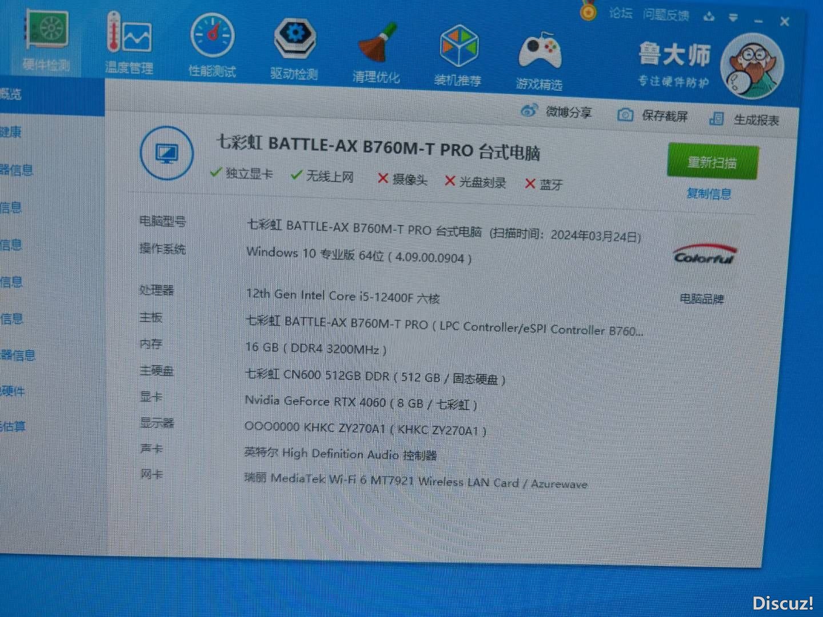Click the 无线上网 green check status
Image resolution: width=823 pixels, height=617 pixels.
(322, 176)
